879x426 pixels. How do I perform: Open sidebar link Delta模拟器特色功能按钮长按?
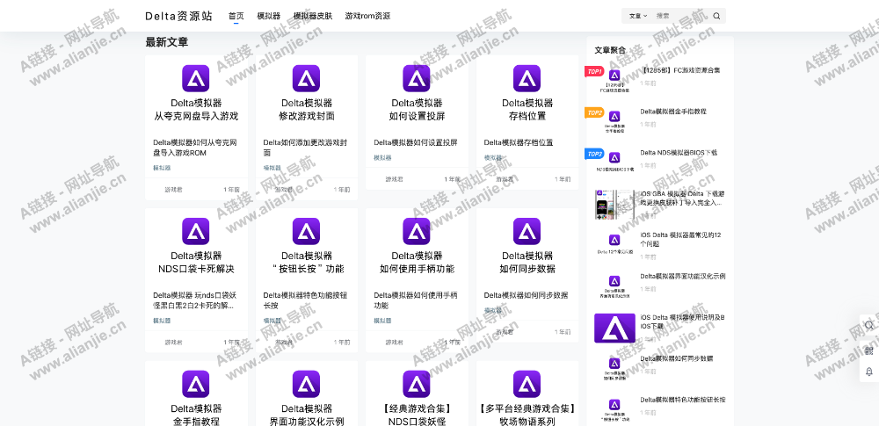(683, 400)
